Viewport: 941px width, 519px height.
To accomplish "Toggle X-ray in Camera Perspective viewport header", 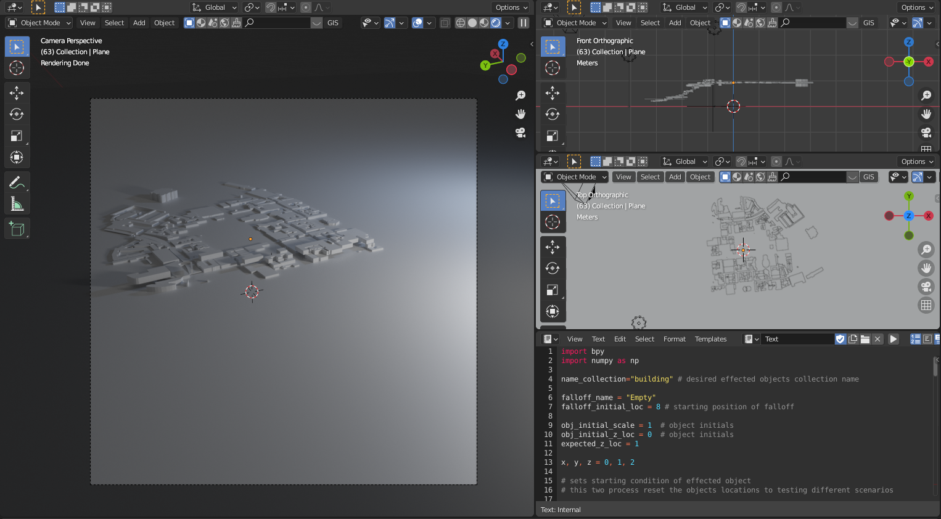I will pos(445,23).
